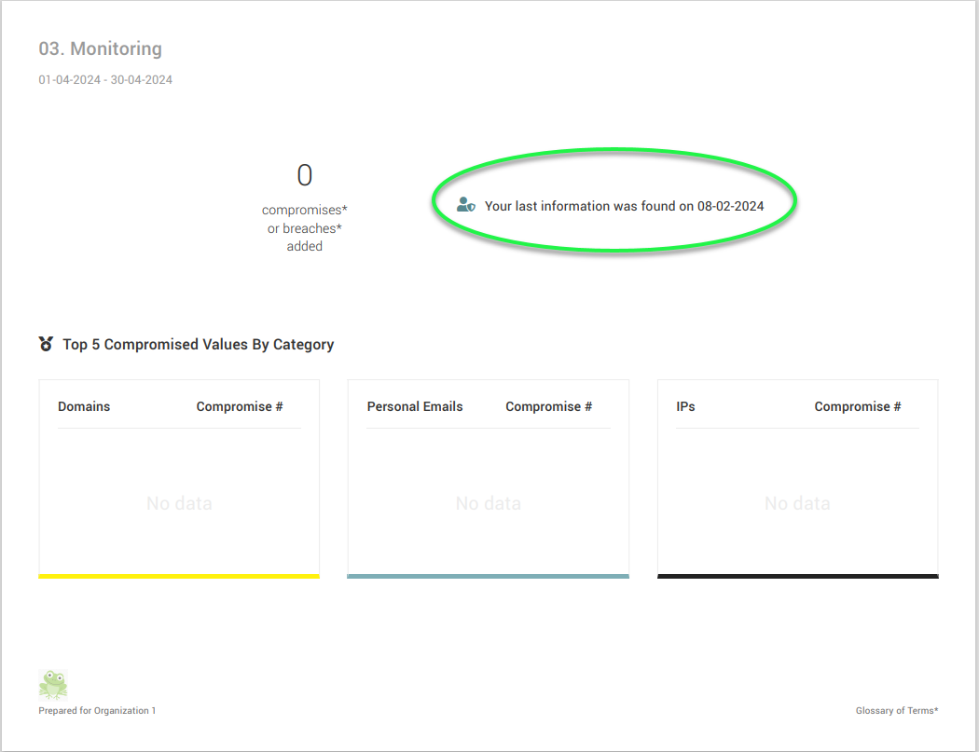979x752 pixels.
Task: Click the 'compromises* or breaches* added' label
Action: tap(305, 228)
